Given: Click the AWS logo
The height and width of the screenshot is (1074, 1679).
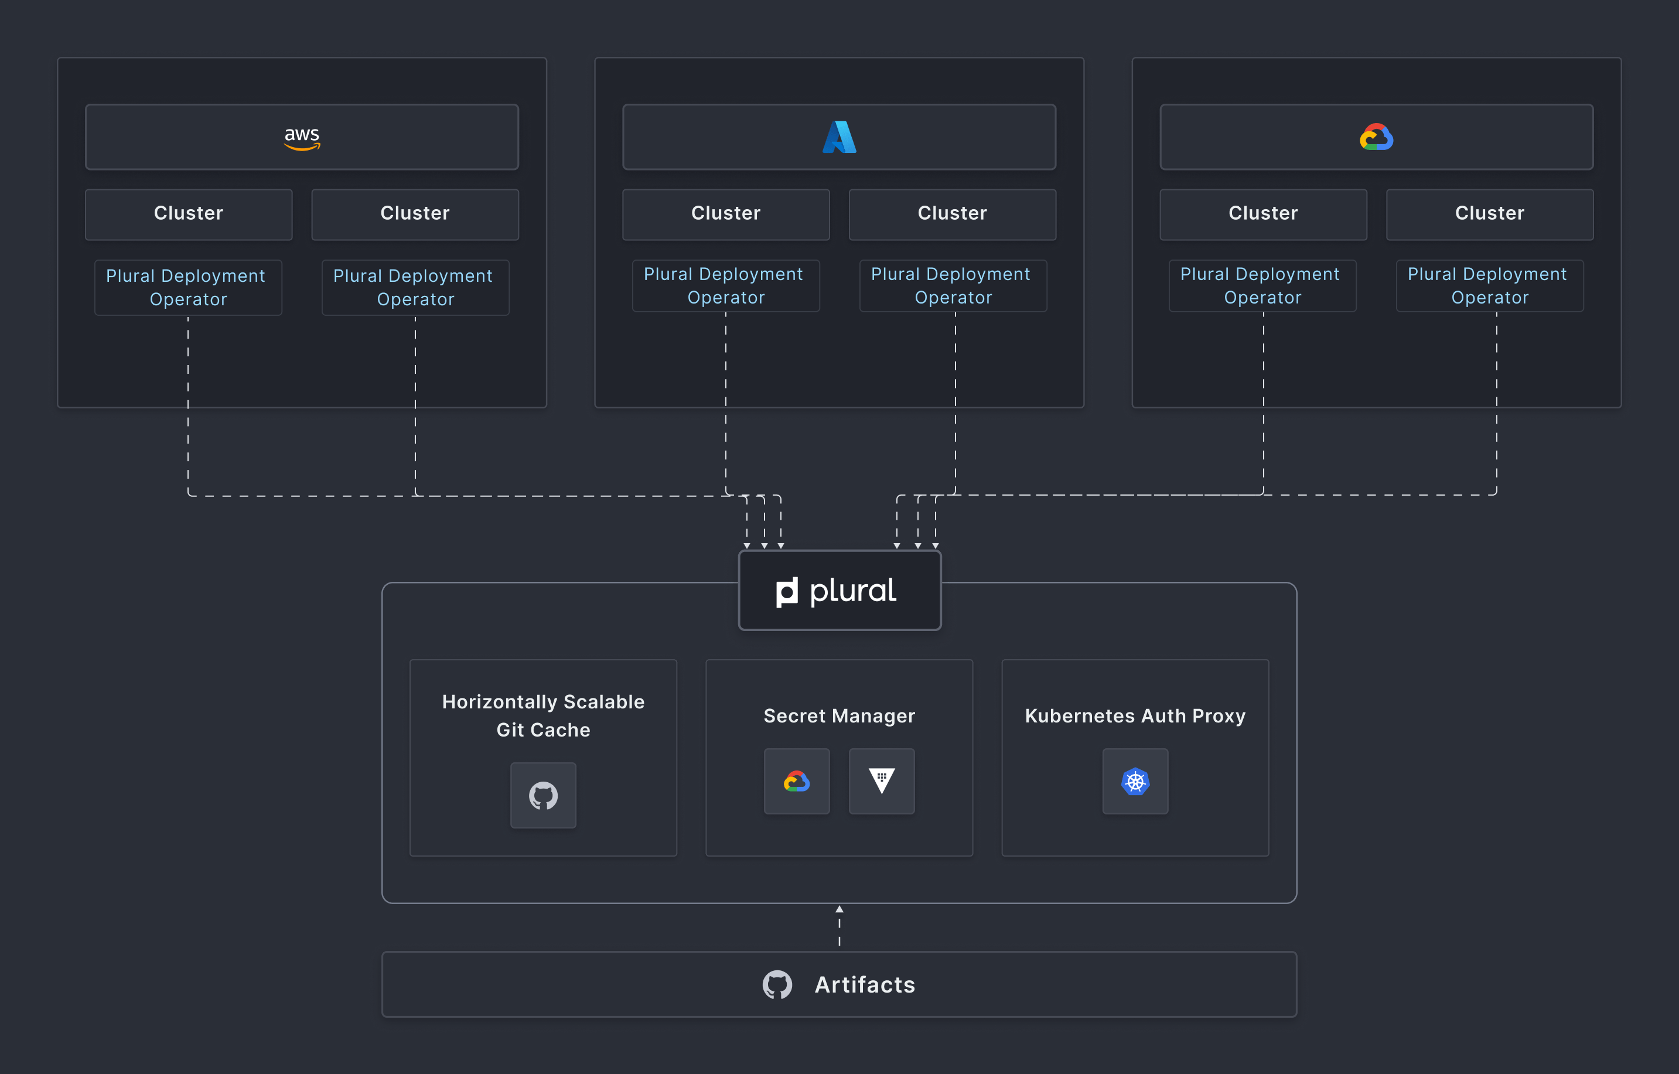Looking at the screenshot, I should coord(302,137).
